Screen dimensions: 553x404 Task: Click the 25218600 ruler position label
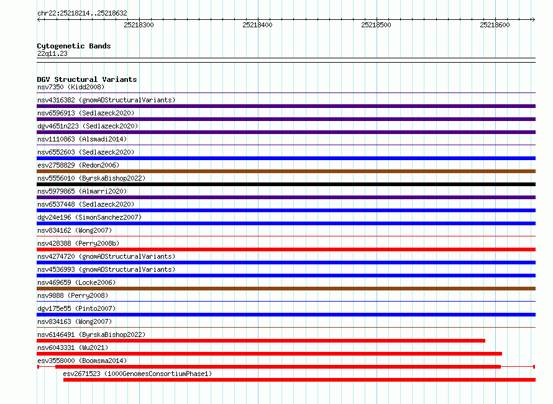pyautogui.click(x=495, y=25)
